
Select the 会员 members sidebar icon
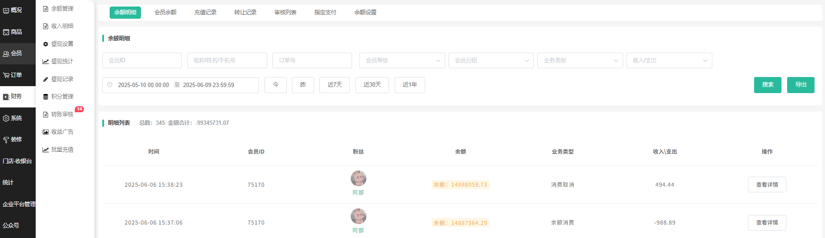6,54
